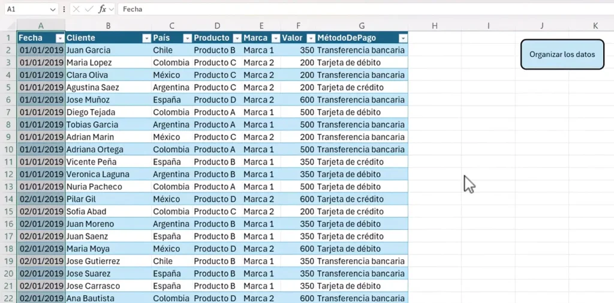The image size is (614, 303).
Task: Click Tarjeta de crédito in Agustina Saez's row
Action: coord(362,87)
